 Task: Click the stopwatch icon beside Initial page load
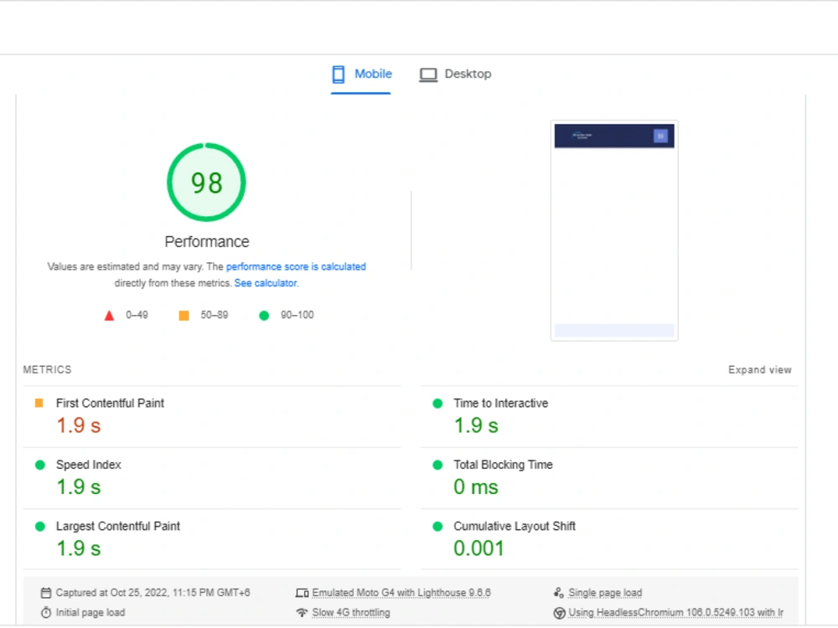tap(46, 613)
